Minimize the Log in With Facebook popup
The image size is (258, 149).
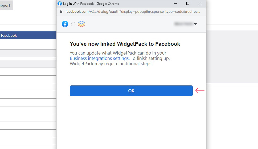[x=175, y=4]
